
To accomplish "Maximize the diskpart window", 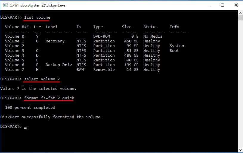I will pyautogui.click(x=222, y=5).
